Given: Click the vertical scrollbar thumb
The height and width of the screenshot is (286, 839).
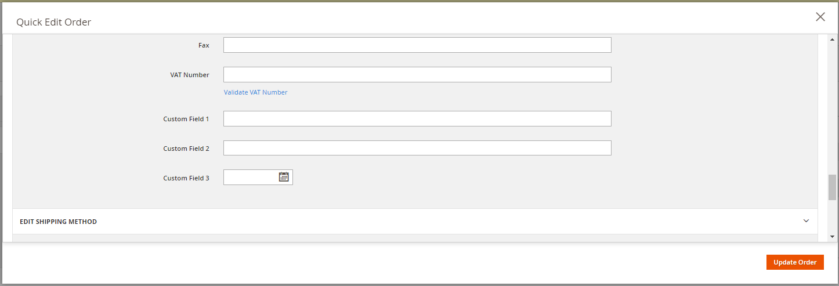Looking at the screenshot, I should pyautogui.click(x=832, y=186).
